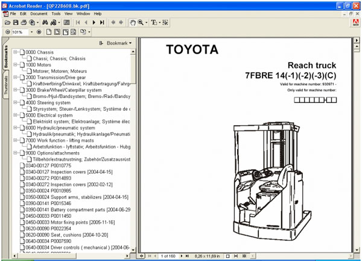Select the Text Select tool

(154, 23)
